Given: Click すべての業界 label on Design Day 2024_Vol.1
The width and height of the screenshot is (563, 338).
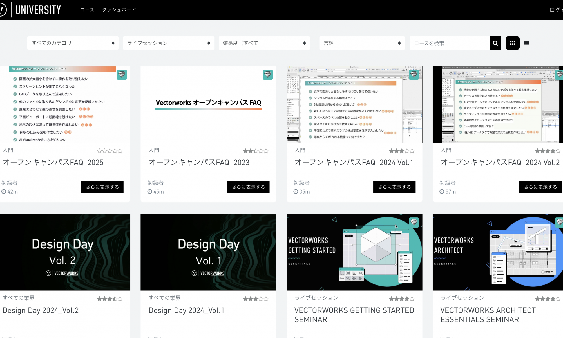Looking at the screenshot, I should (x=165, y=298).
